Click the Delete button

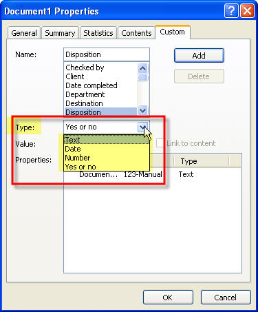[x=199, y=76]
